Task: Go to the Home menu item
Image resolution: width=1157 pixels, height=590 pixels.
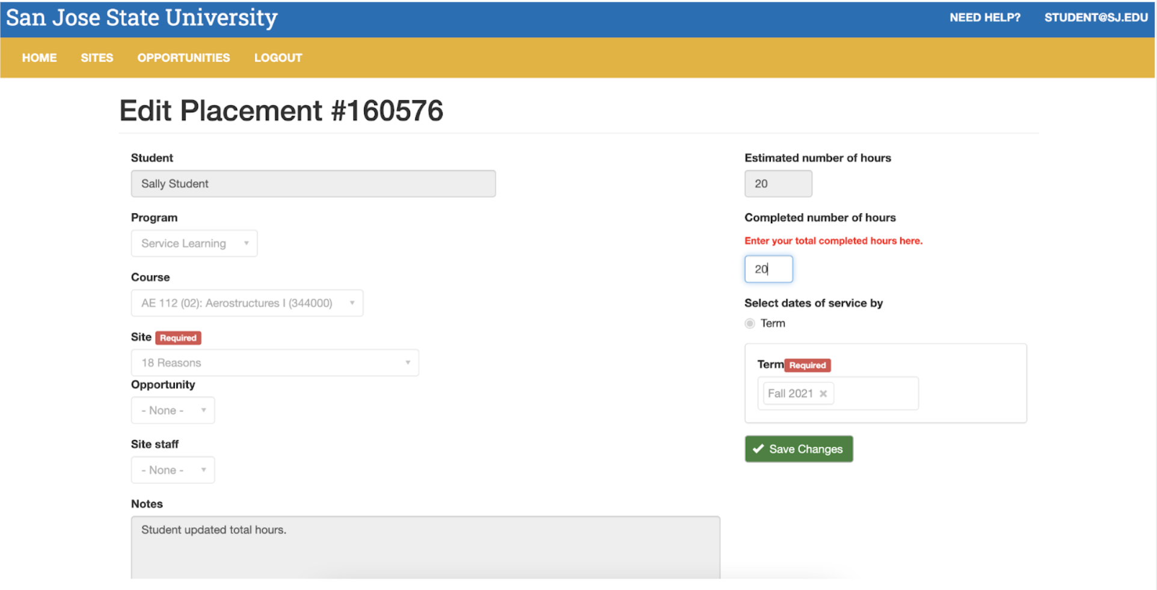Action: click(39, 58)
